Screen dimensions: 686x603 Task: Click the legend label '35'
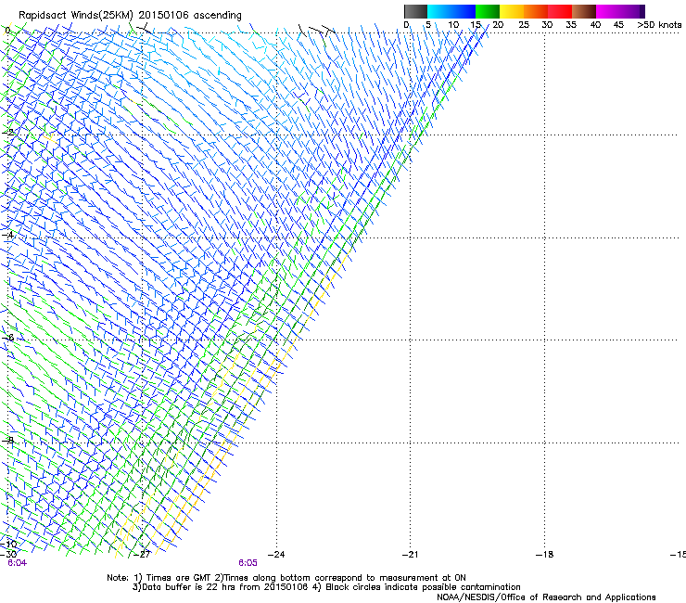coord(571,25)
